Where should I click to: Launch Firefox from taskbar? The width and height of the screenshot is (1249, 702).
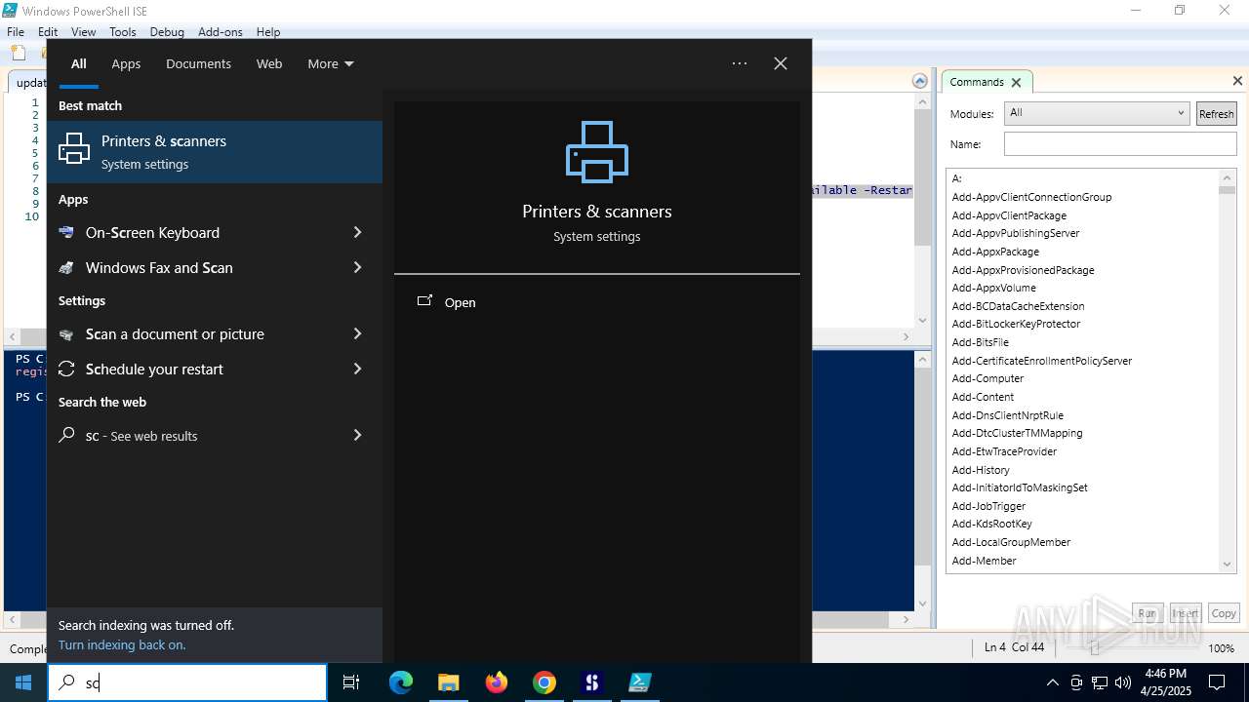click(x=497, y=682)
